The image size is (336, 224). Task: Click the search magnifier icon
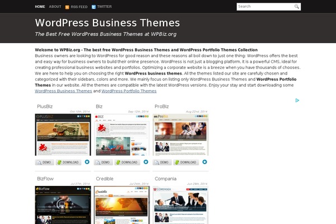pyautogui.click(x=297, y=6)
